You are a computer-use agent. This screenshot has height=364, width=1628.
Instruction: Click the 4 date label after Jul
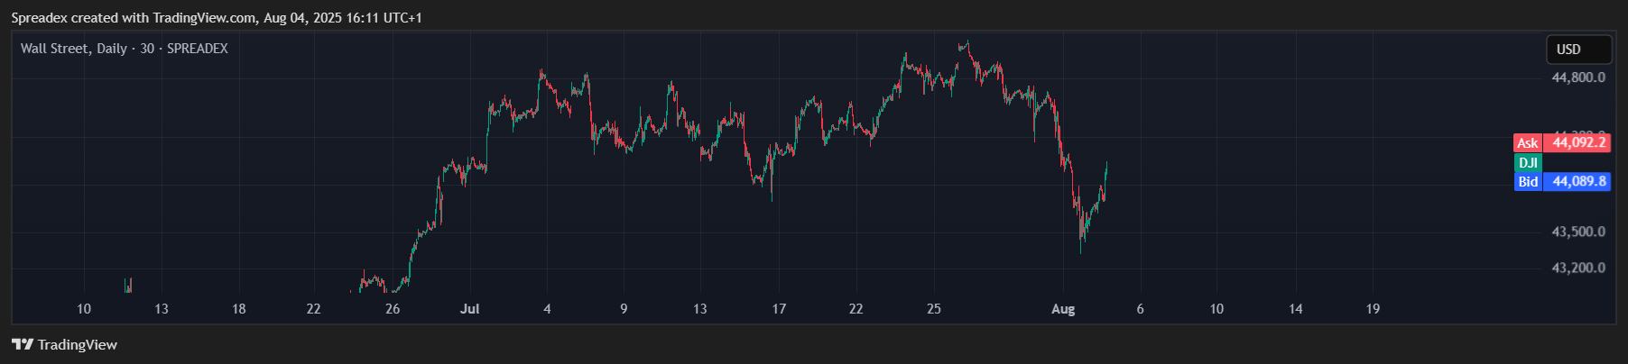pos(547,309)
